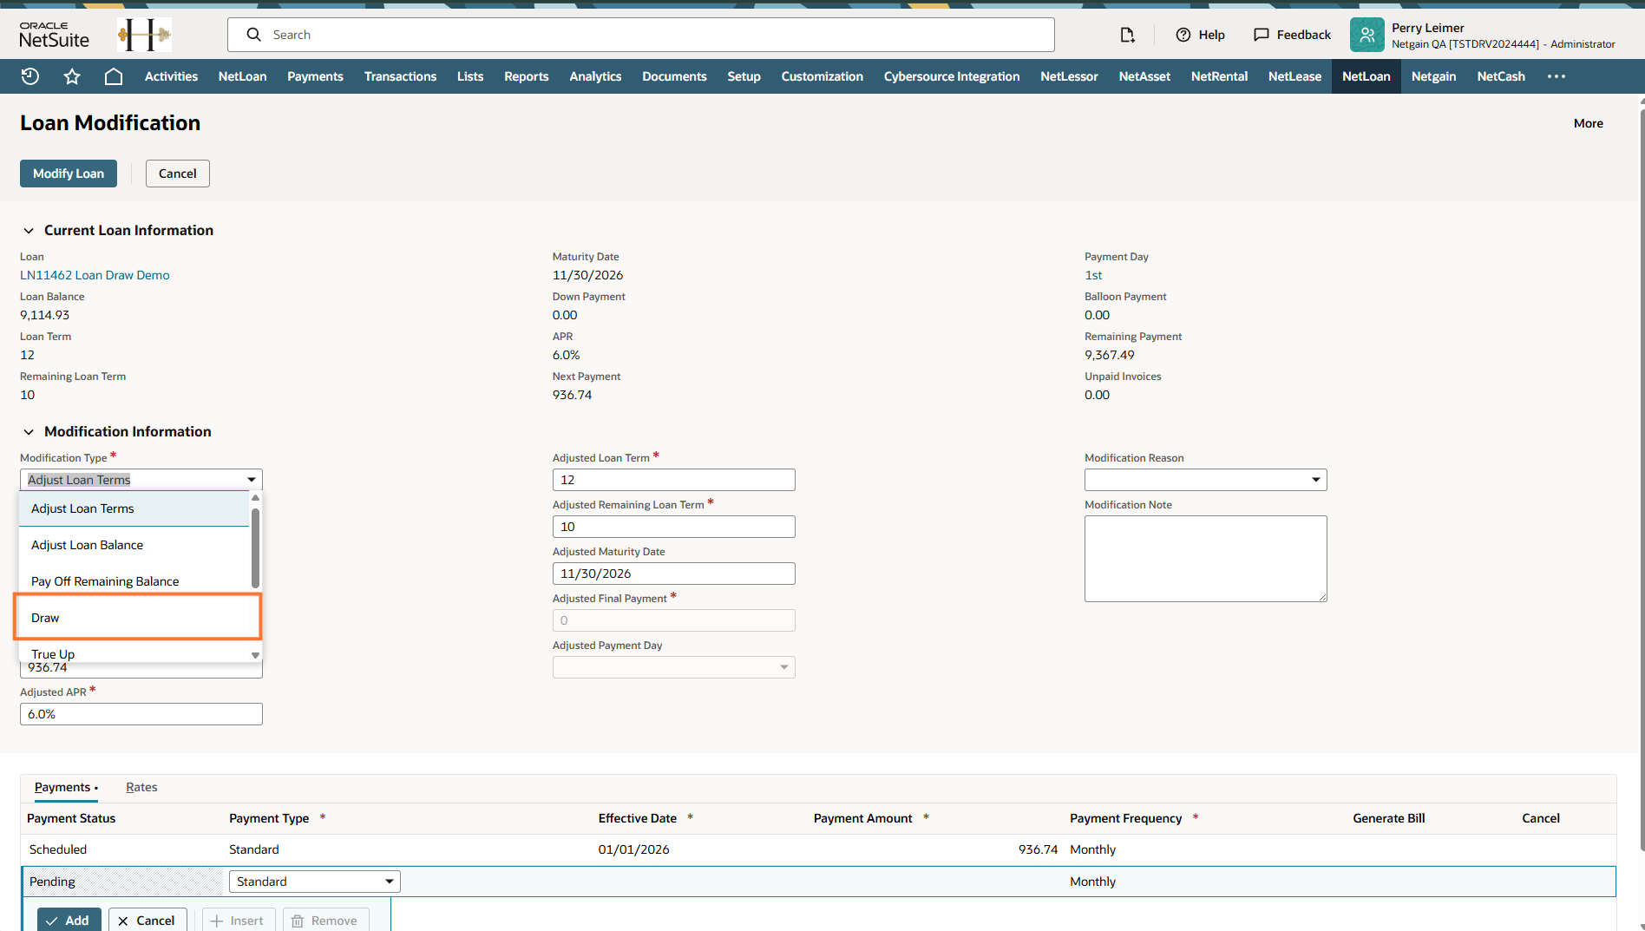Click Add to confirm the payment row
Image resolution: width=1645 pixels, height=931 pixels.
69,920
